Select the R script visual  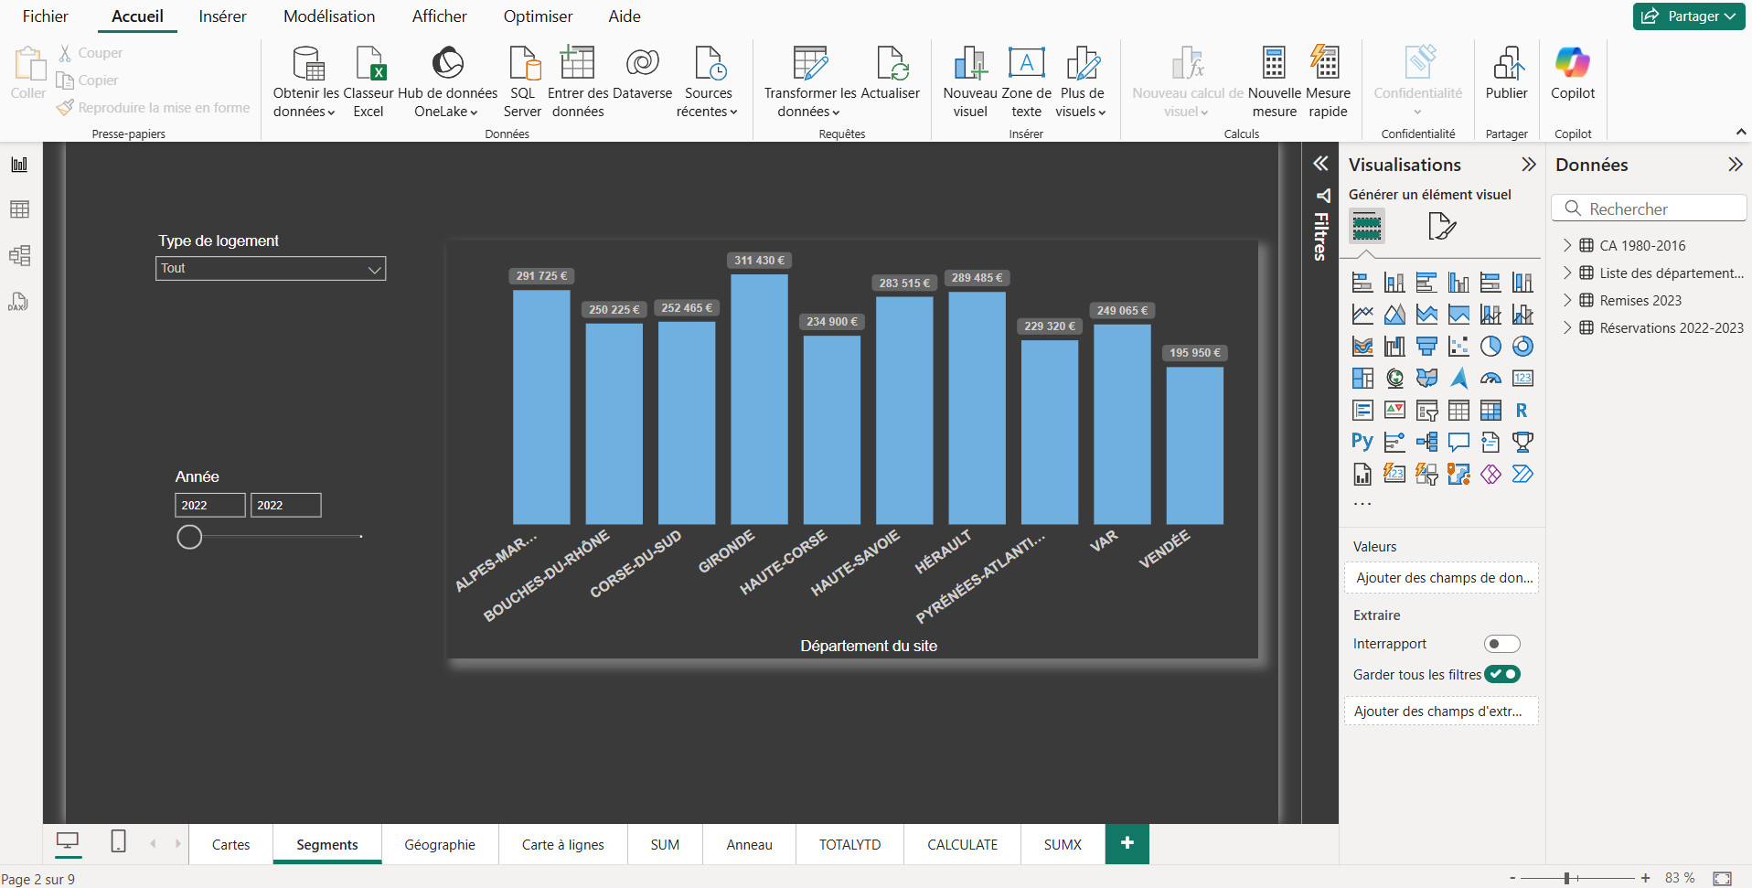pyautogui.click(x=1522, y=411)
